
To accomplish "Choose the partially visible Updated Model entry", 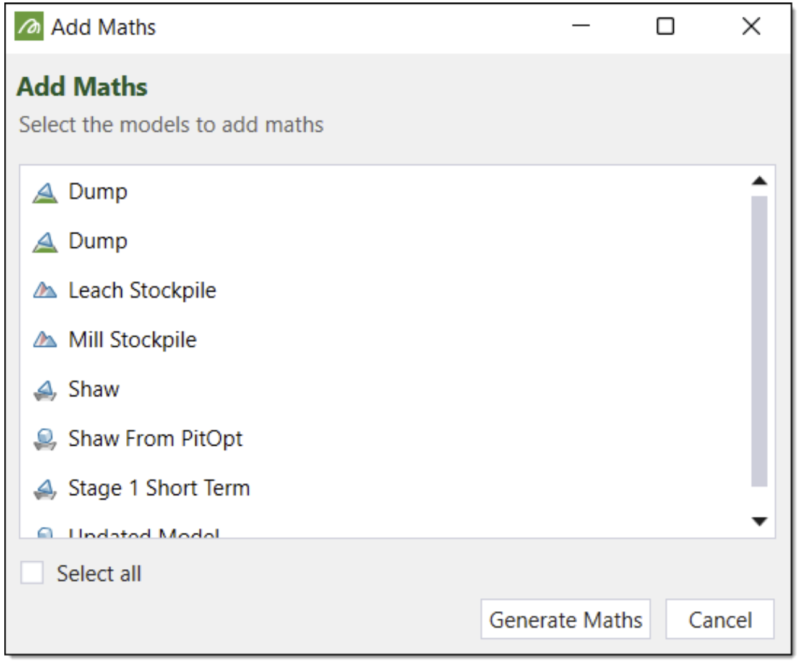I will click(144, 533).
